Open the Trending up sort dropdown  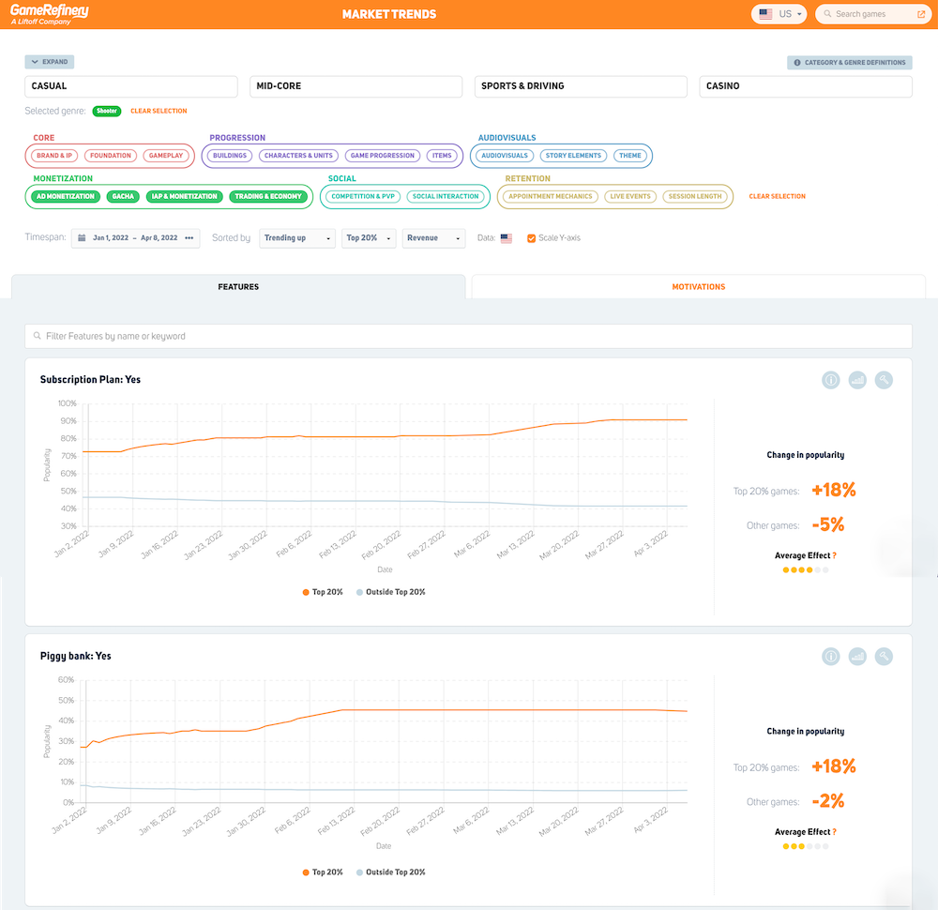coord(296,238)
